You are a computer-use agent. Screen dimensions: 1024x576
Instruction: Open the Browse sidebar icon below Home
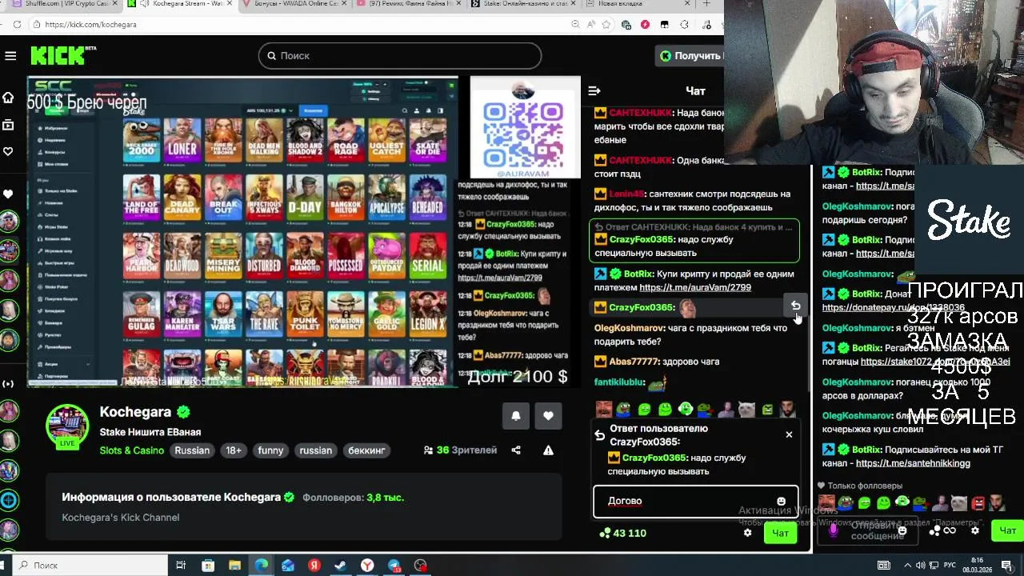pyautogui.click(x=8, y=125)
